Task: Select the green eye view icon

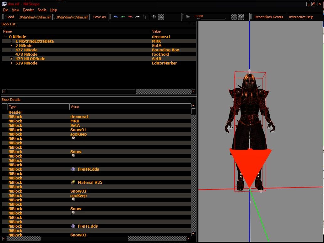Action: click(123, 17)
